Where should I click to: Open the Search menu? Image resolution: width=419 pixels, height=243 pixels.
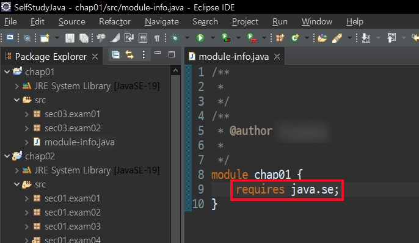[205, 21]
